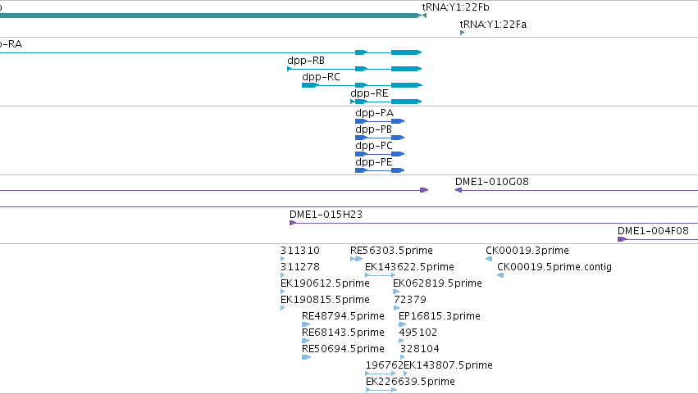Click the dpp-PA protein glyph
This screenshot has height=394, width=698.
coord(380,121)
